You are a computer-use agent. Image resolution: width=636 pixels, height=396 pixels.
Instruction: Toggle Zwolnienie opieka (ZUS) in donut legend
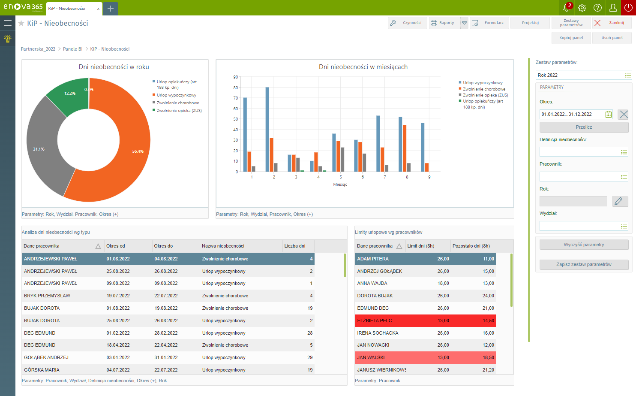click(x=179, y=111)
